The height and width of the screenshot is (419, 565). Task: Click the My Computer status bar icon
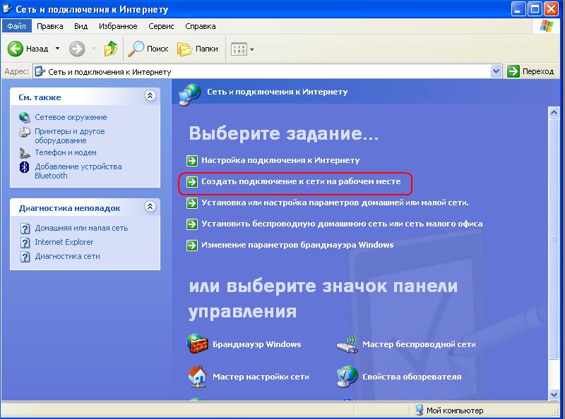point(419,410)
